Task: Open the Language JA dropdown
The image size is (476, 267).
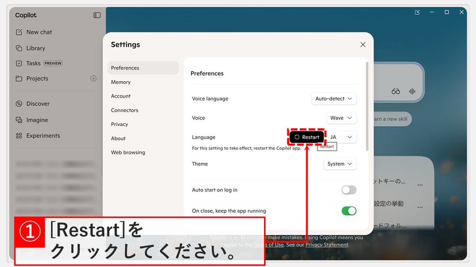Action: pos(341,137)
